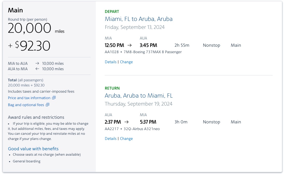Click the external link icon beside Bag and optional fees

tap(47, 105)
